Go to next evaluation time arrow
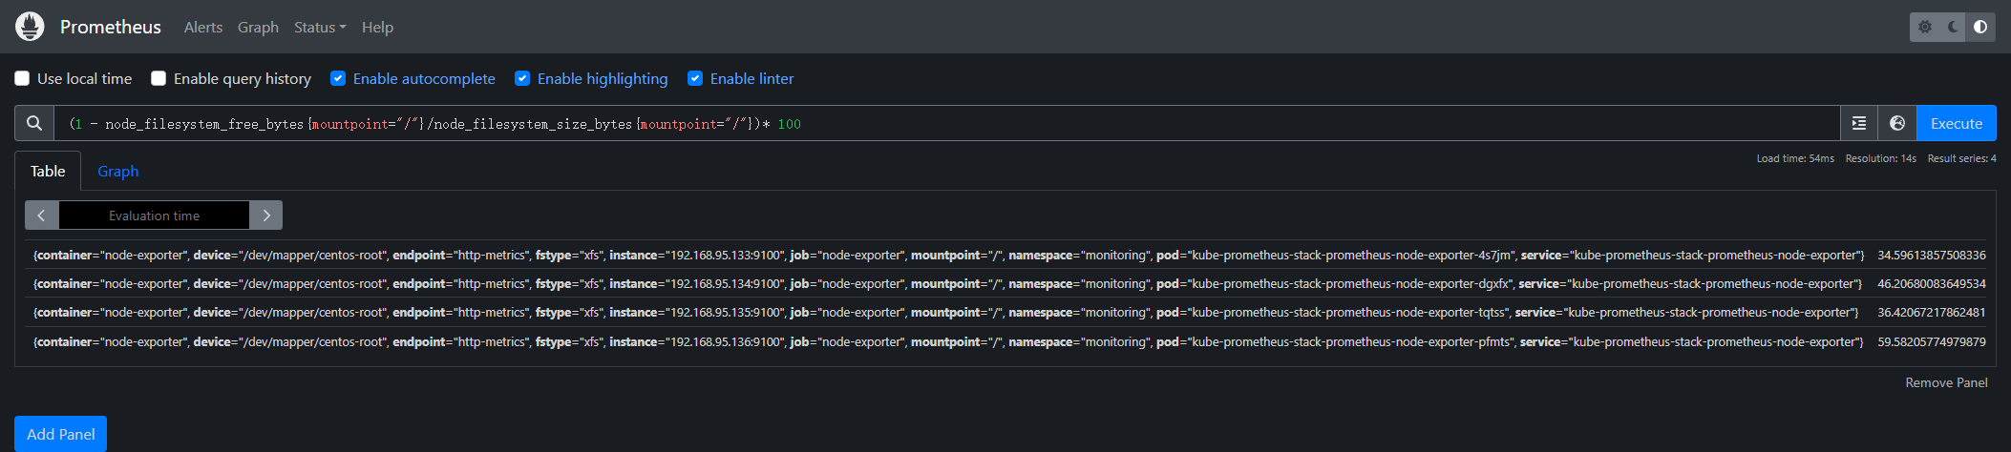Viewport: 2011px width, 452px height. click(266, 216)
